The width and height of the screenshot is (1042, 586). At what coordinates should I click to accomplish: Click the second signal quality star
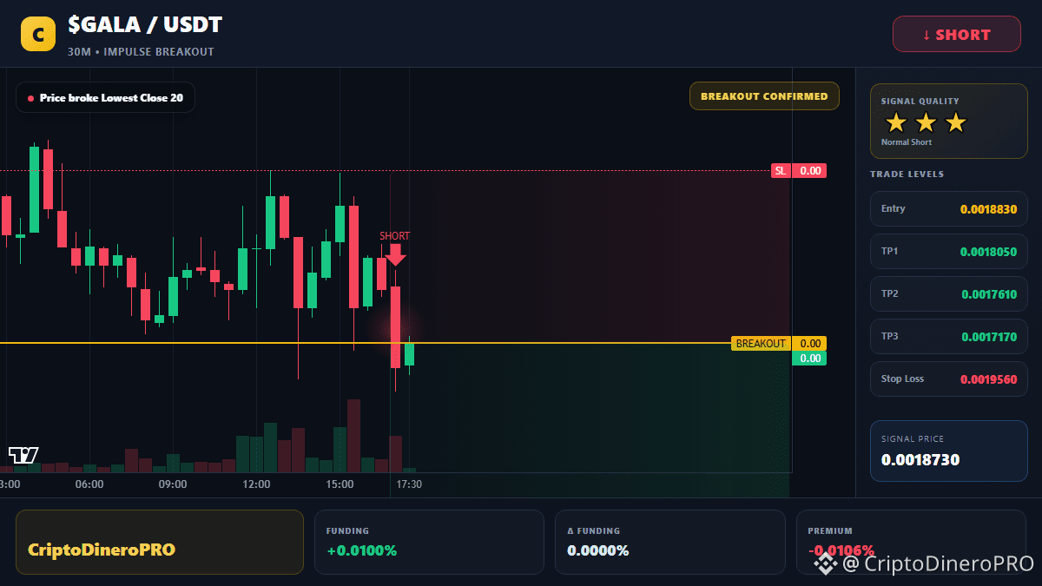[x=926, y=122]
